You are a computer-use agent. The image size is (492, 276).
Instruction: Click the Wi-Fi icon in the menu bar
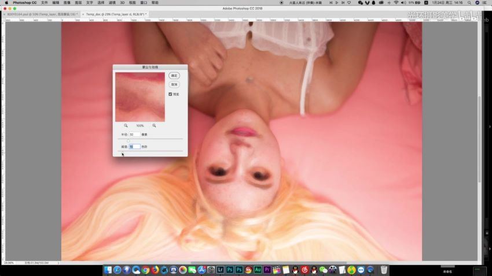[396, 3]
